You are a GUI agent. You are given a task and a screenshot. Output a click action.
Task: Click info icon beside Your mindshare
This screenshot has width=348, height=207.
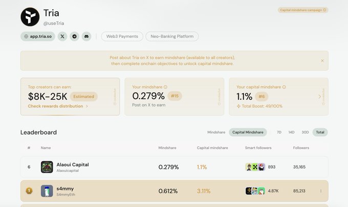[165, 87]
